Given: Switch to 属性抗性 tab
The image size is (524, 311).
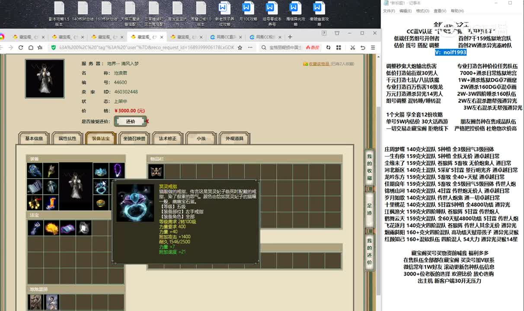Looking at the screenshot, I should point(67,139).
